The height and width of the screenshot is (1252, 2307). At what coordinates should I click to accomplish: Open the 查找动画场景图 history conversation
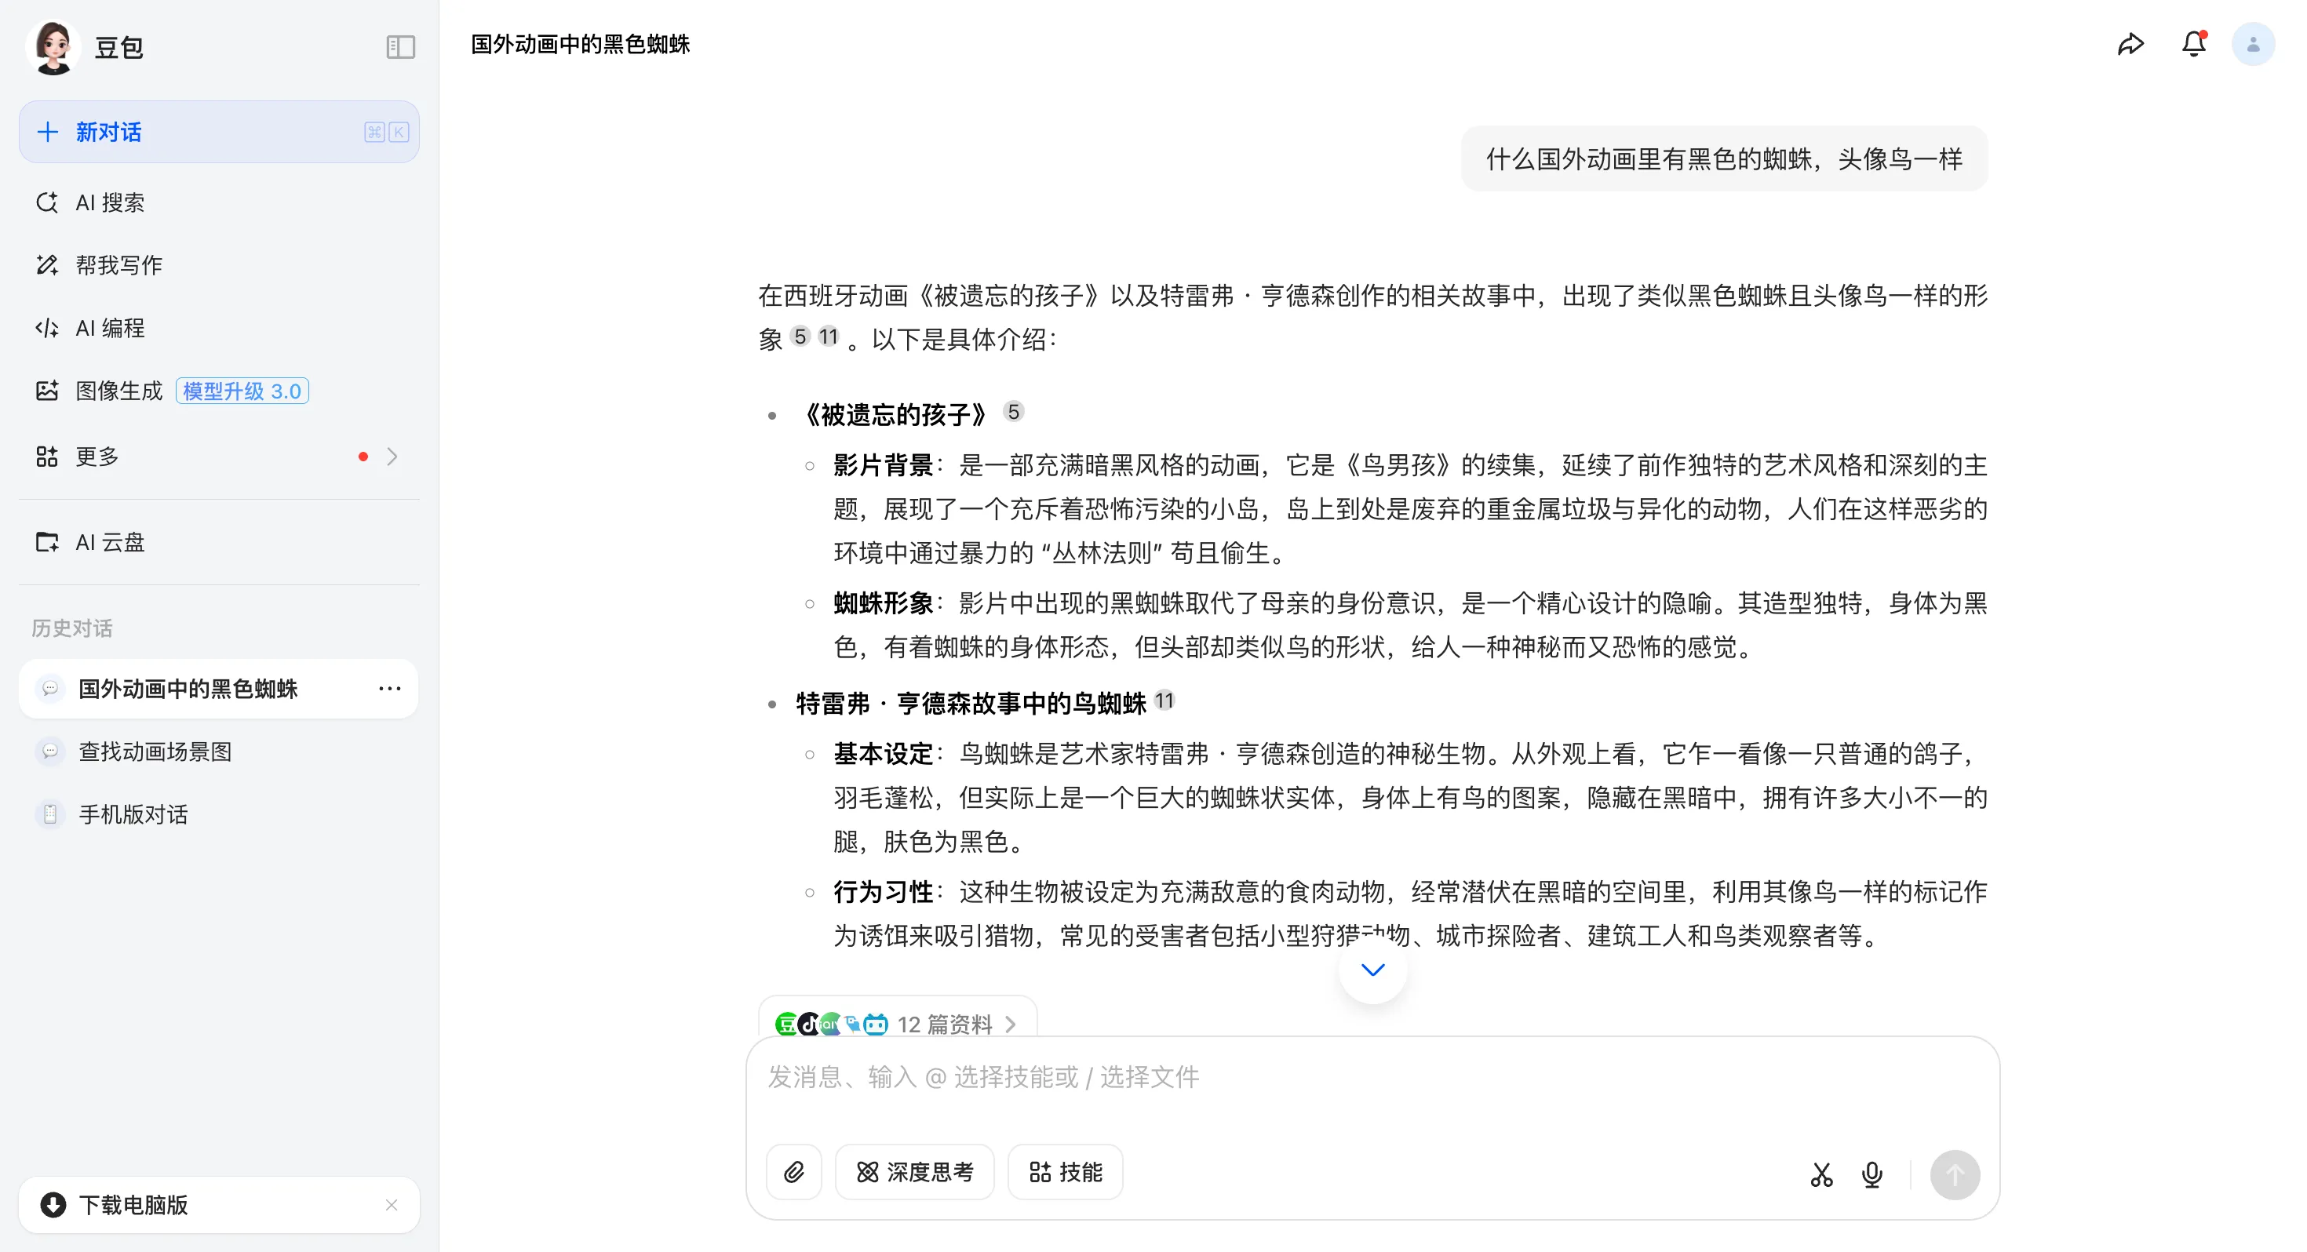click(x=155, y=752)
